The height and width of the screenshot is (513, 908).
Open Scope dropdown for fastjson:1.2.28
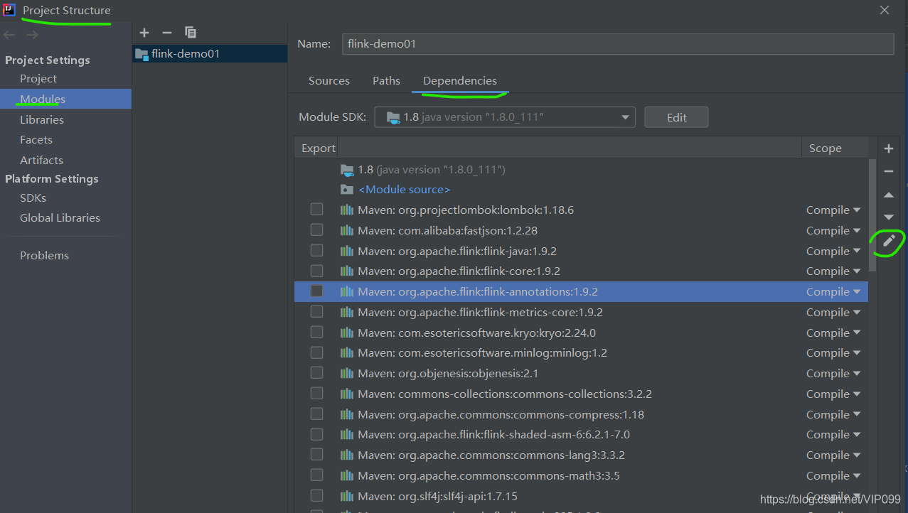point(833,230)
